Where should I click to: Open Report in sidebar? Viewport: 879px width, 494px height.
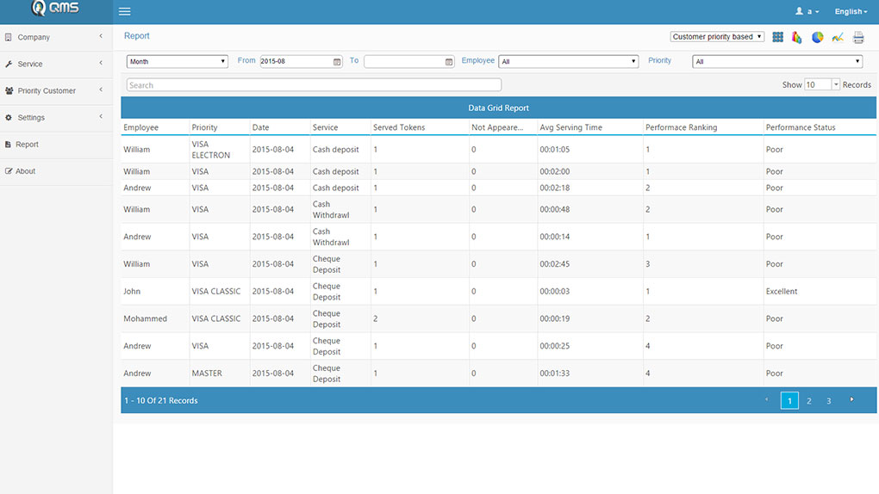(56, 145)
